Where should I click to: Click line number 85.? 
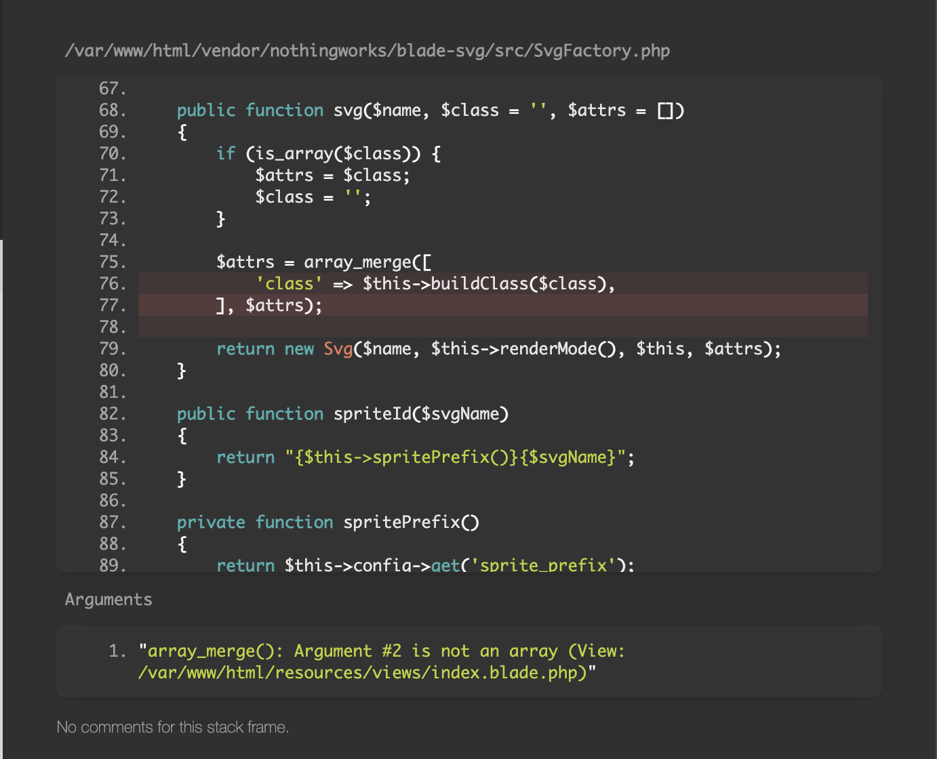coord(113,479)
